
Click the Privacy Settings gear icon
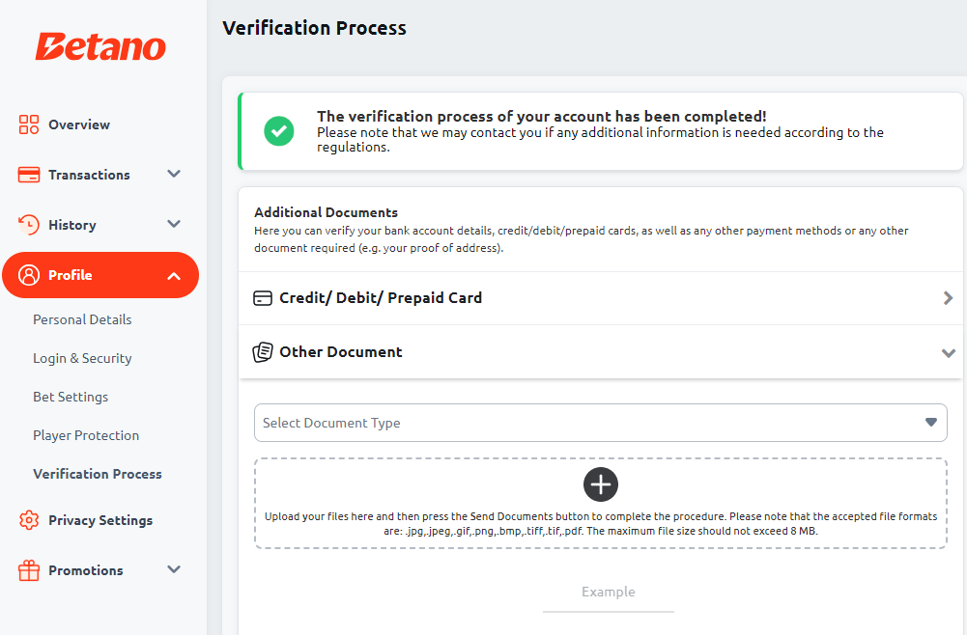click(28, 520)
